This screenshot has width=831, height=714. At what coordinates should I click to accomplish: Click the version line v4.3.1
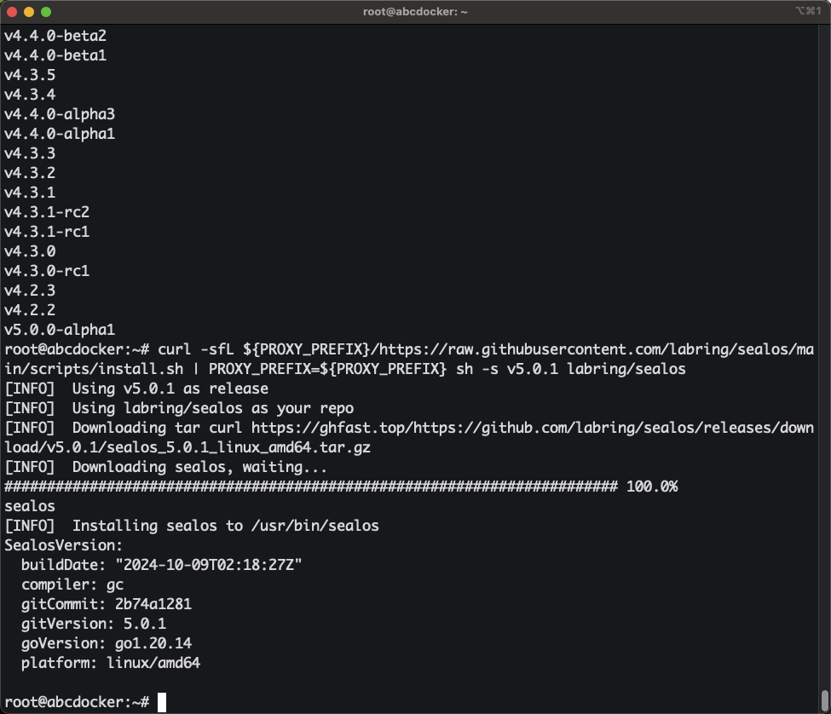coord(30,193)
